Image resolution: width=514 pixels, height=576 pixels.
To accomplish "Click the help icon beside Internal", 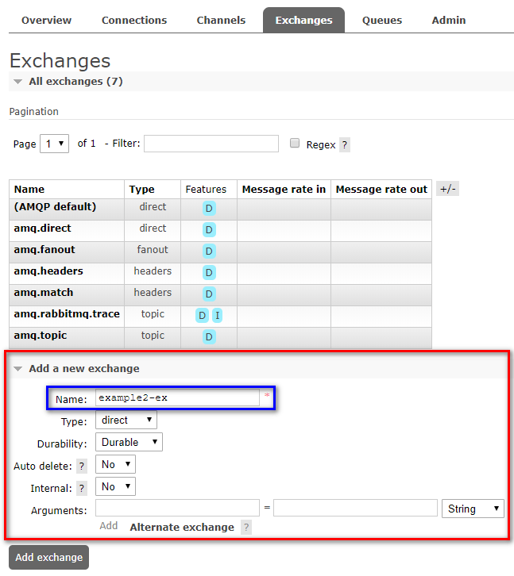I will pyautogui.click(x=82, y=489).
